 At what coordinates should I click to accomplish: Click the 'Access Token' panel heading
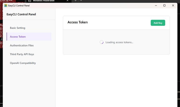click(77, 22)
